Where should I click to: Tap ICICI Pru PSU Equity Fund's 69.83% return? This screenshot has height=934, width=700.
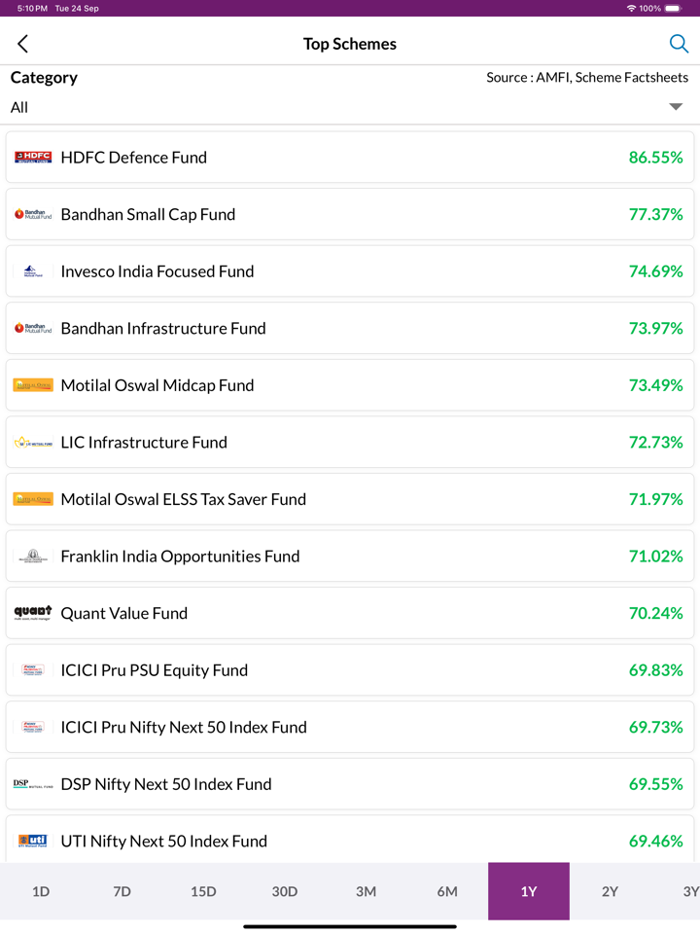655,670
